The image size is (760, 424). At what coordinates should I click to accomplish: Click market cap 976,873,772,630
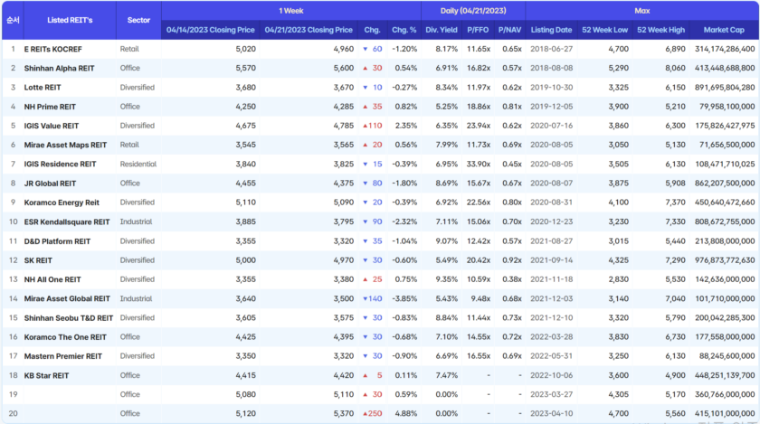tap(725, 260)
